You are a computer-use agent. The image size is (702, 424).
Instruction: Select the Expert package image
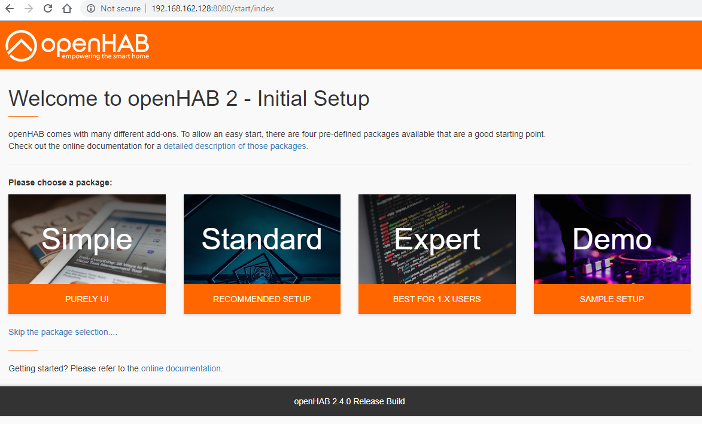tap(437, 239)
